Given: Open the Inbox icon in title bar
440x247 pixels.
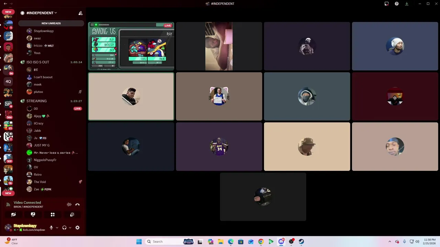Looking at the screenshot, I should [x=387, y=4].
